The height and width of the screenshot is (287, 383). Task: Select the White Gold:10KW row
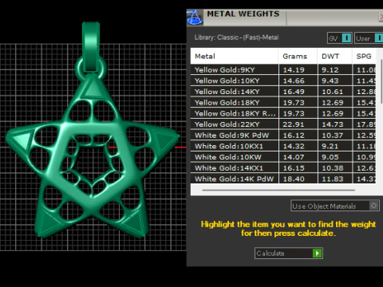283,157
